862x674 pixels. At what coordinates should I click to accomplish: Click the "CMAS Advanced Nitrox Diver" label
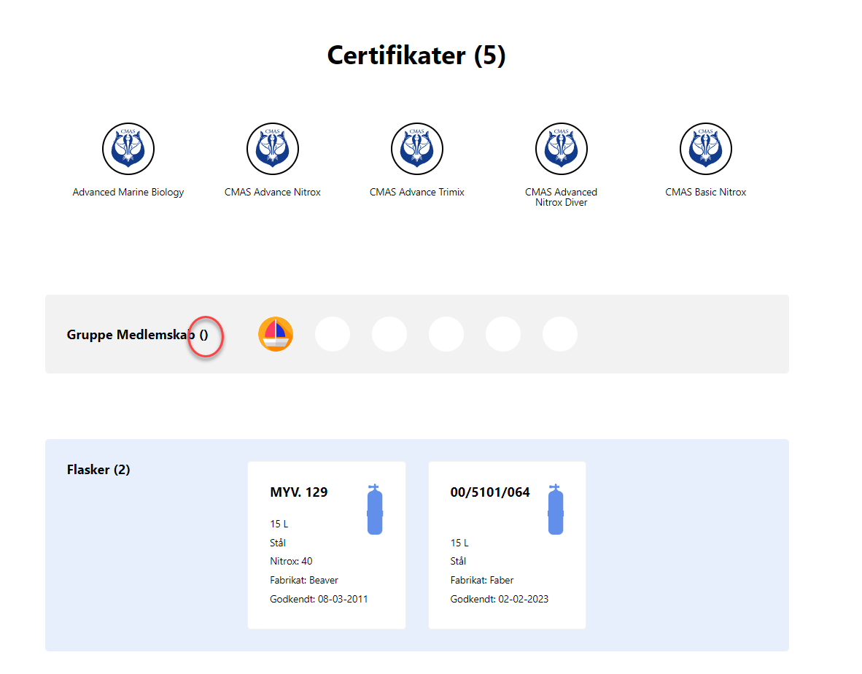pyautogui.click(x=562, y=197)
